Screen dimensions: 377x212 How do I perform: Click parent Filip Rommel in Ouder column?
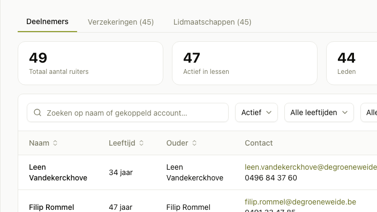tap(188, 207)
